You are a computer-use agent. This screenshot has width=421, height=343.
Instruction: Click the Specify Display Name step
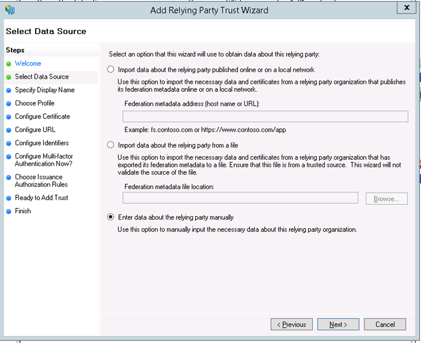(x=45, y=90)
